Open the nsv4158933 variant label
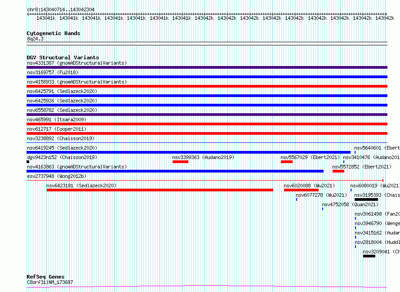The width and height of the screenshot is (400, 292). click(x=76, y=82)
